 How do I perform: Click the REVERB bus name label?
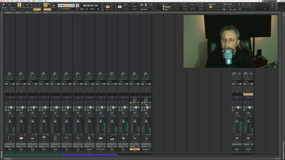(248, 149)
